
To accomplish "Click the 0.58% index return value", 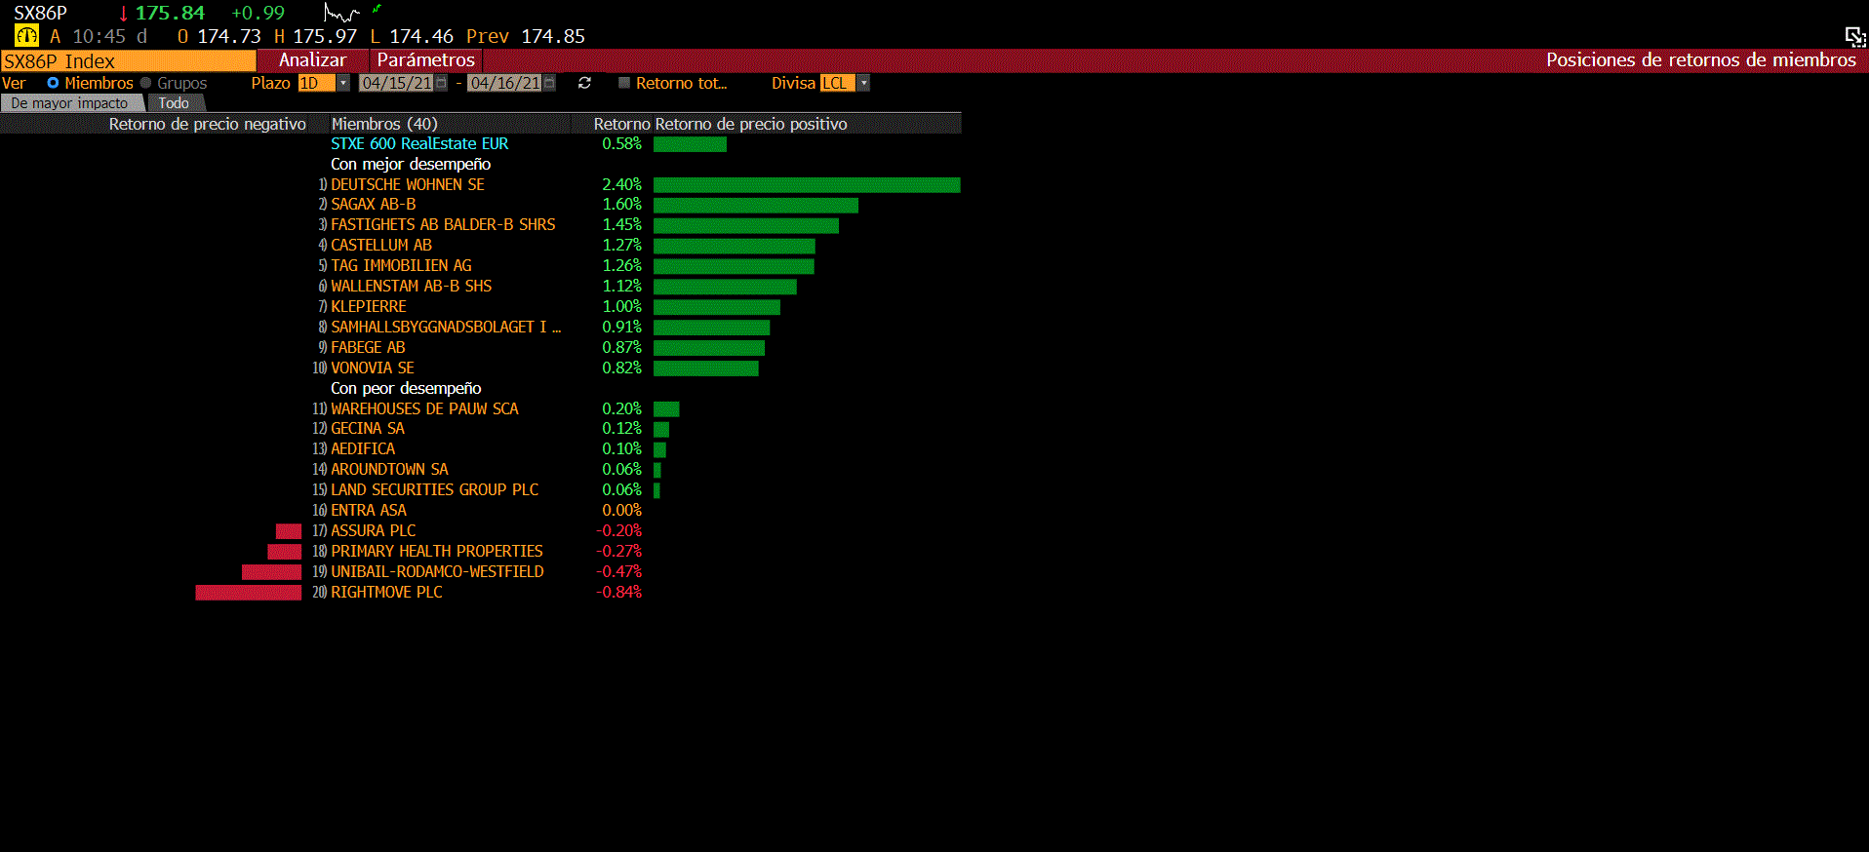I will pyautogui.click(x=621, y=143).
